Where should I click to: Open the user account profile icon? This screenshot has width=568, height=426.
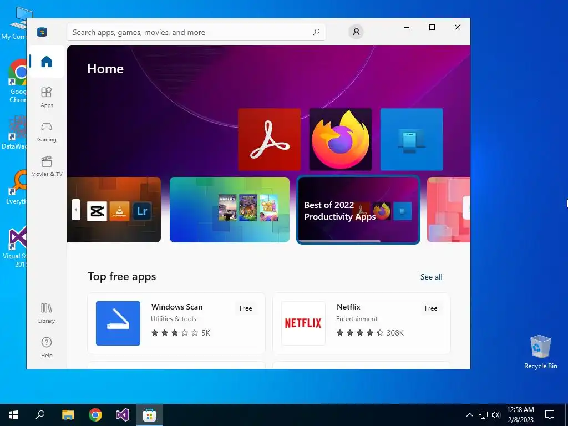tap(356, 32)
